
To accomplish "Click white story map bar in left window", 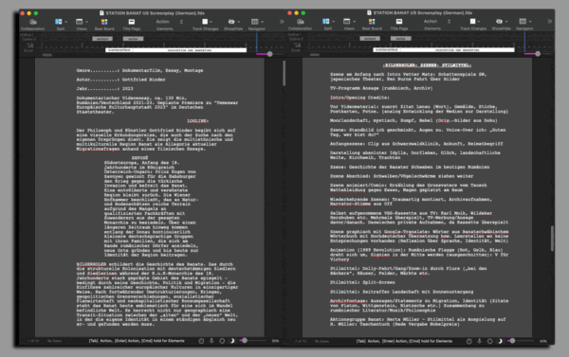I will [176, 50].
